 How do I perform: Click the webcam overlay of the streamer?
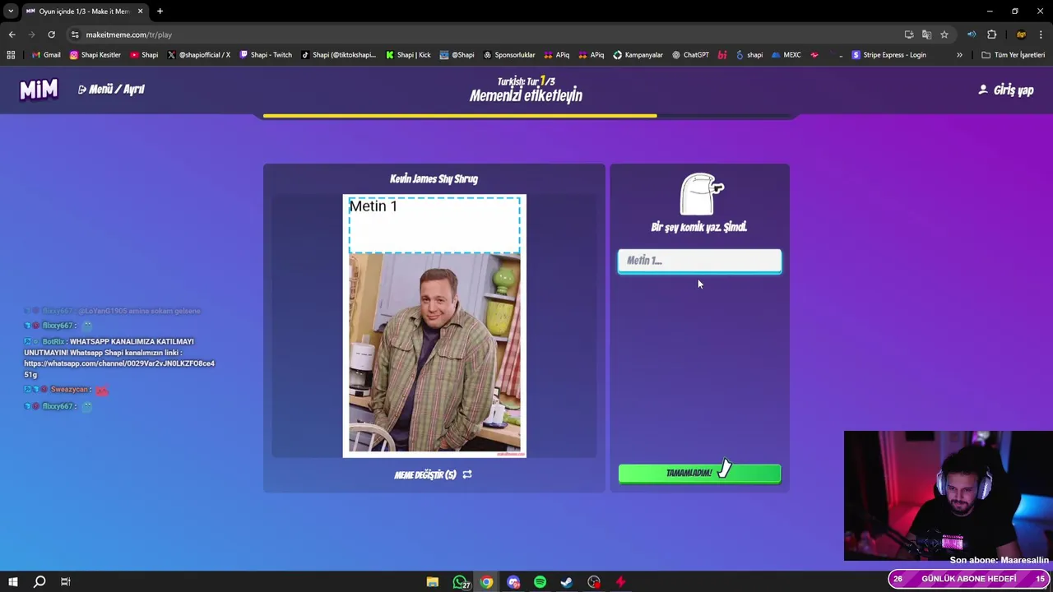948,496
